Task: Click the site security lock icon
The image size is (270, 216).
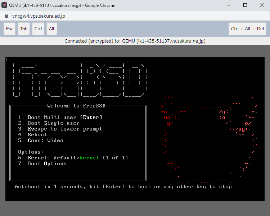Action: coord(6,16)
